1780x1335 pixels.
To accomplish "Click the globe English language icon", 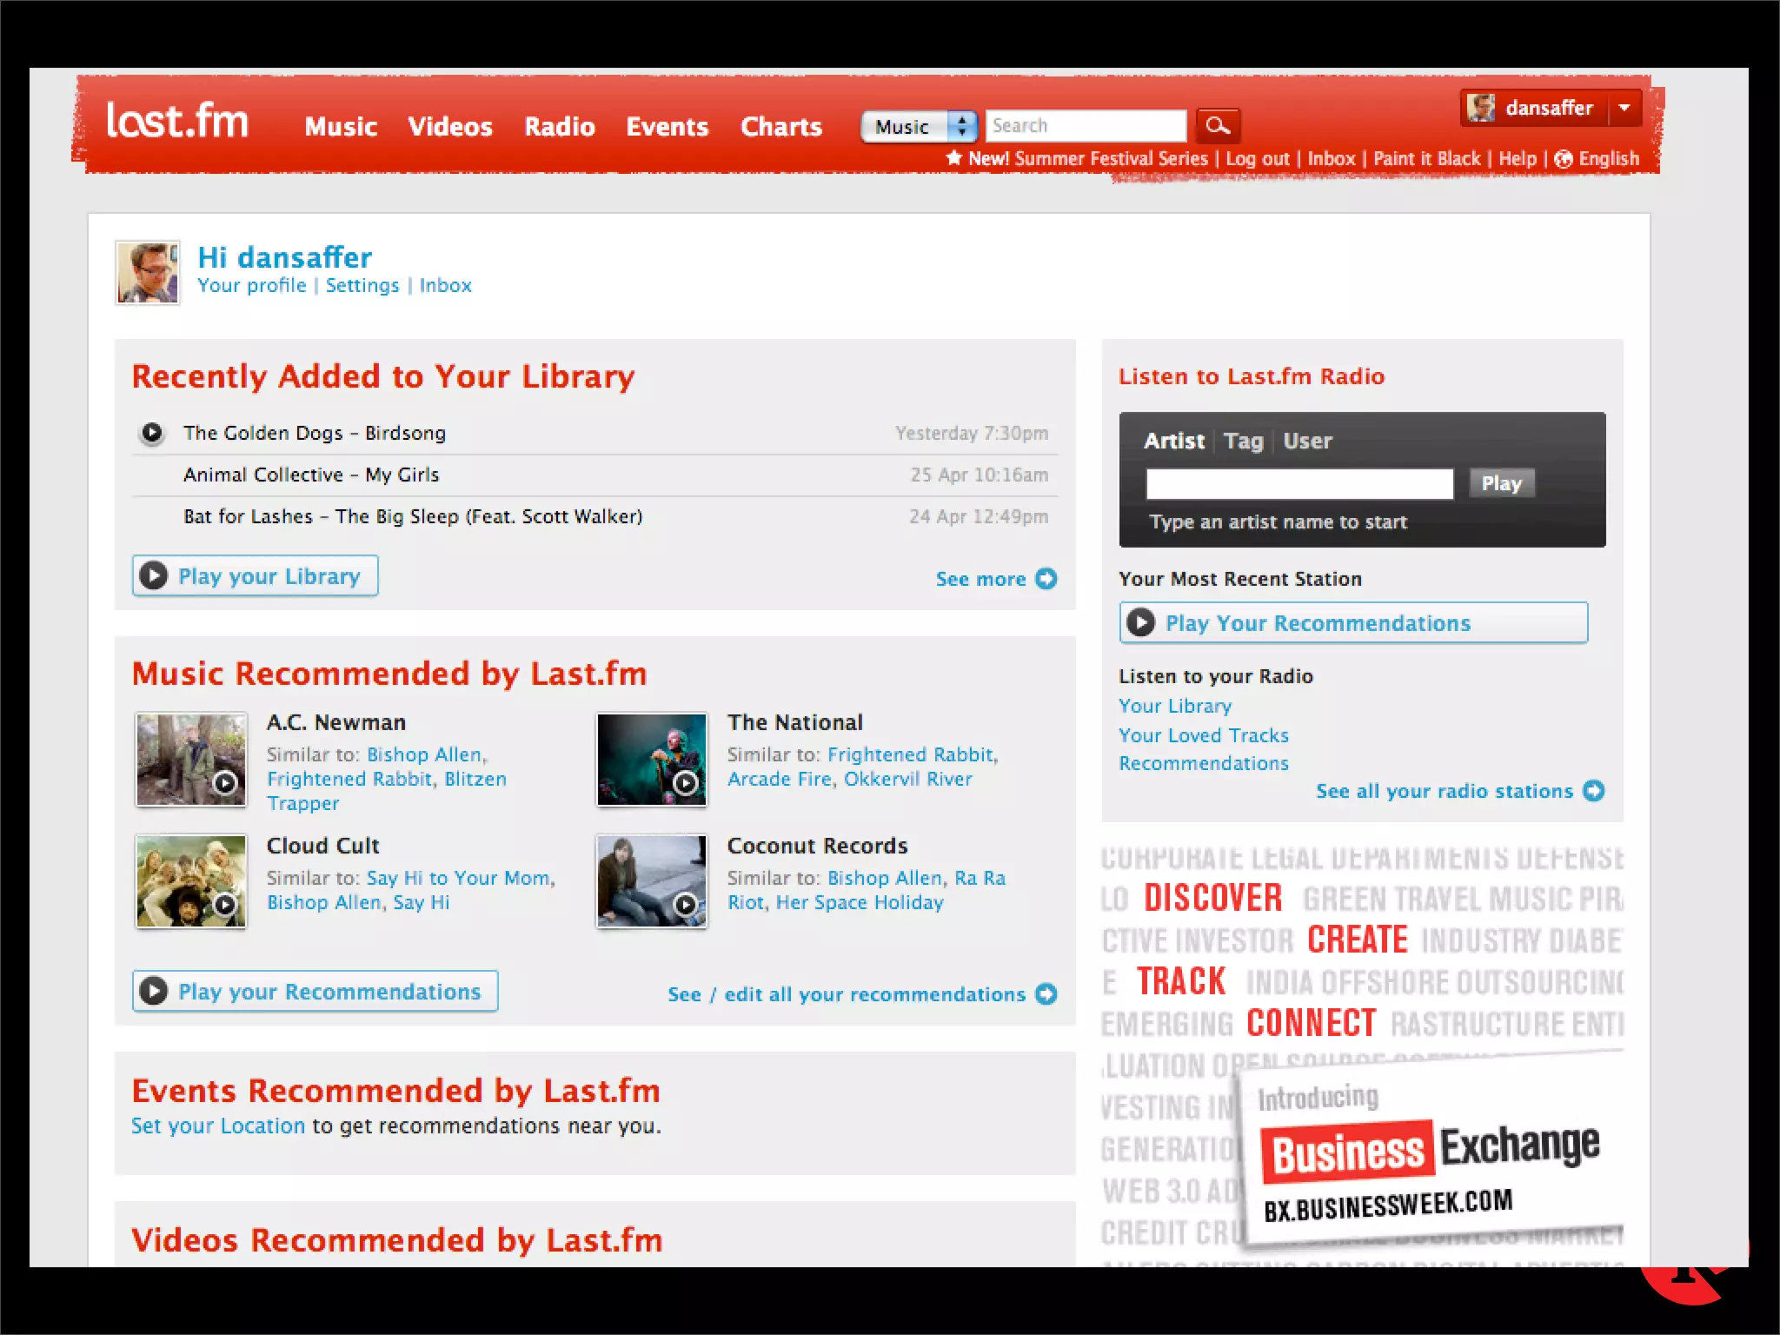I will click(x=1563, y=159).
